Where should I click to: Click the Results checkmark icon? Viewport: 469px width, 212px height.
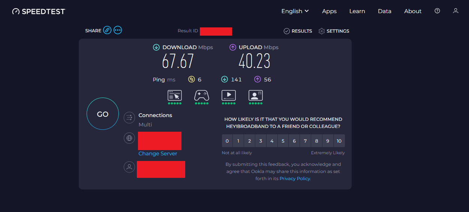pyautogui.click(x=287, y=31)
